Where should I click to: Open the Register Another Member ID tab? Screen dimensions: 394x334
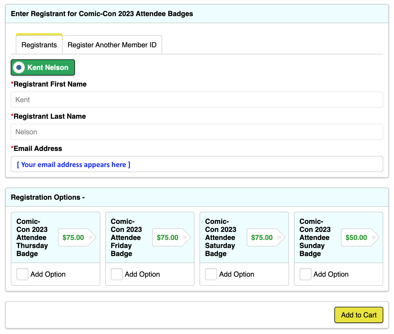click(x=112, y=45)
